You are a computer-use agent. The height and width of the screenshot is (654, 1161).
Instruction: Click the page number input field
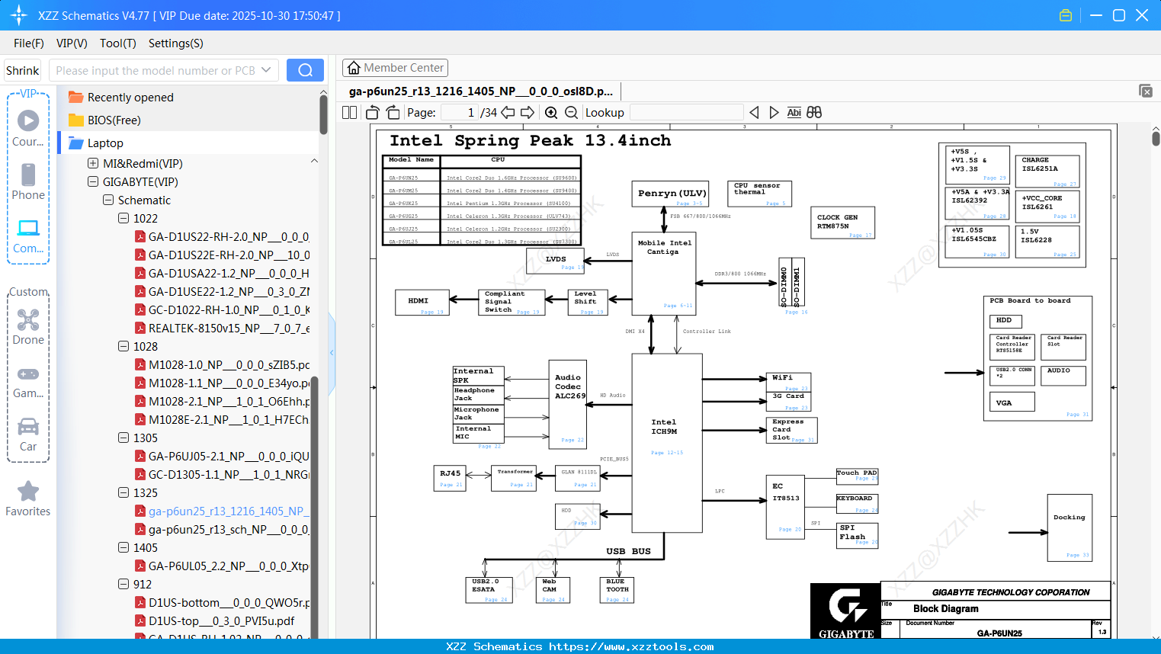pos(459,113)
